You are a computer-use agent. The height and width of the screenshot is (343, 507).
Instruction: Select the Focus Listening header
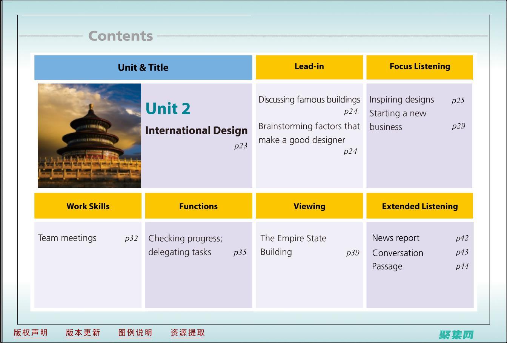click(x=419, y=67)
